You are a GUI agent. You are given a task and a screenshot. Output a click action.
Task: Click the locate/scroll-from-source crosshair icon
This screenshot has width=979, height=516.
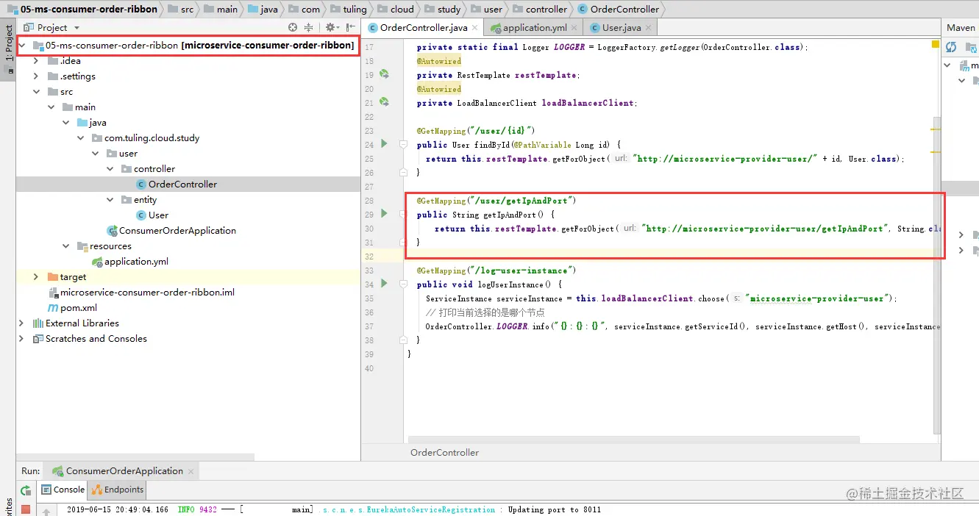293,27
